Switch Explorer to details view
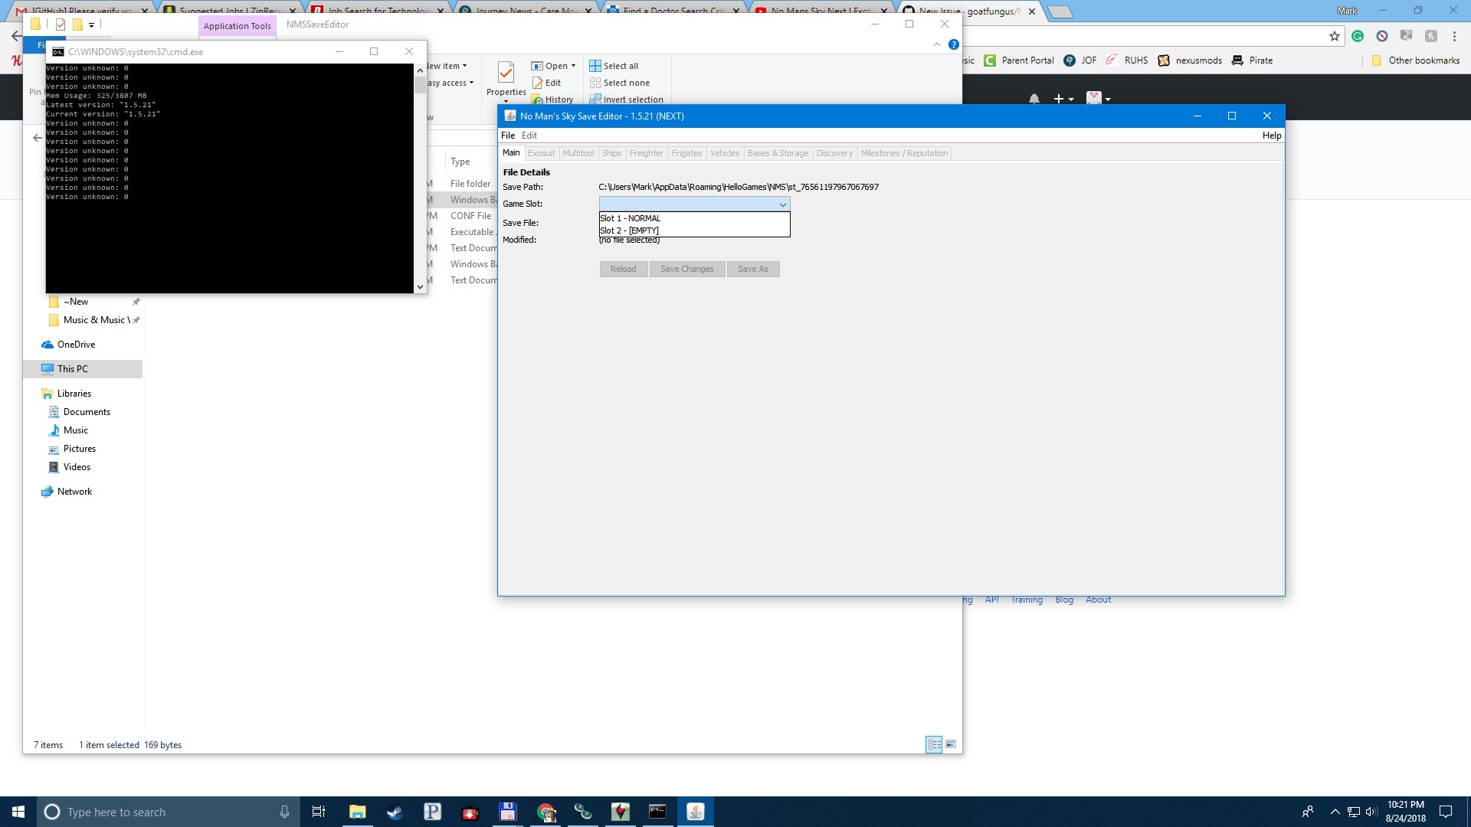The height and width of the screenshot is (827, 1471). 933,744
